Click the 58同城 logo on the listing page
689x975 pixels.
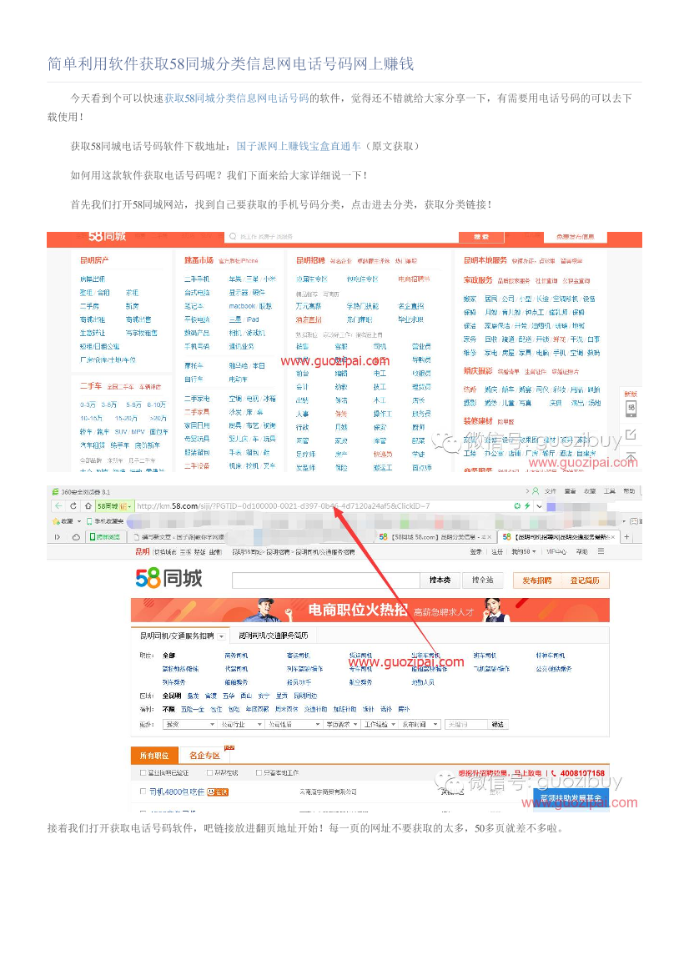tap(168, 578)
